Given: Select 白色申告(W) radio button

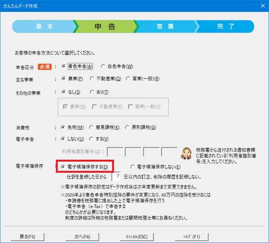Looking at the screenshot, I should [x=117, y=66].
